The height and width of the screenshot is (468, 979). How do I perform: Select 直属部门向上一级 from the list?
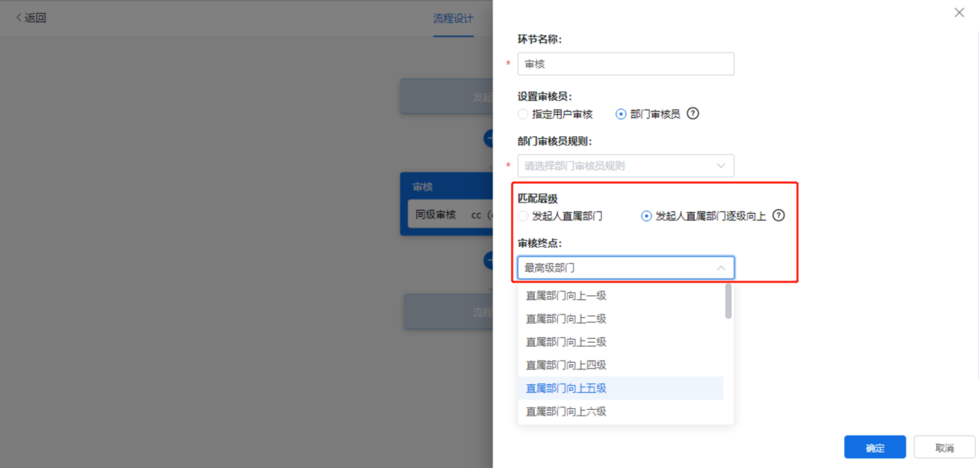point(566,296)
